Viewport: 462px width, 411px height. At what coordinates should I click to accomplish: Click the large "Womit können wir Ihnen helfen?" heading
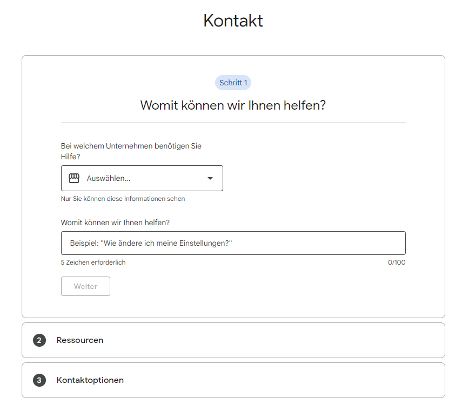click(233, 105)
